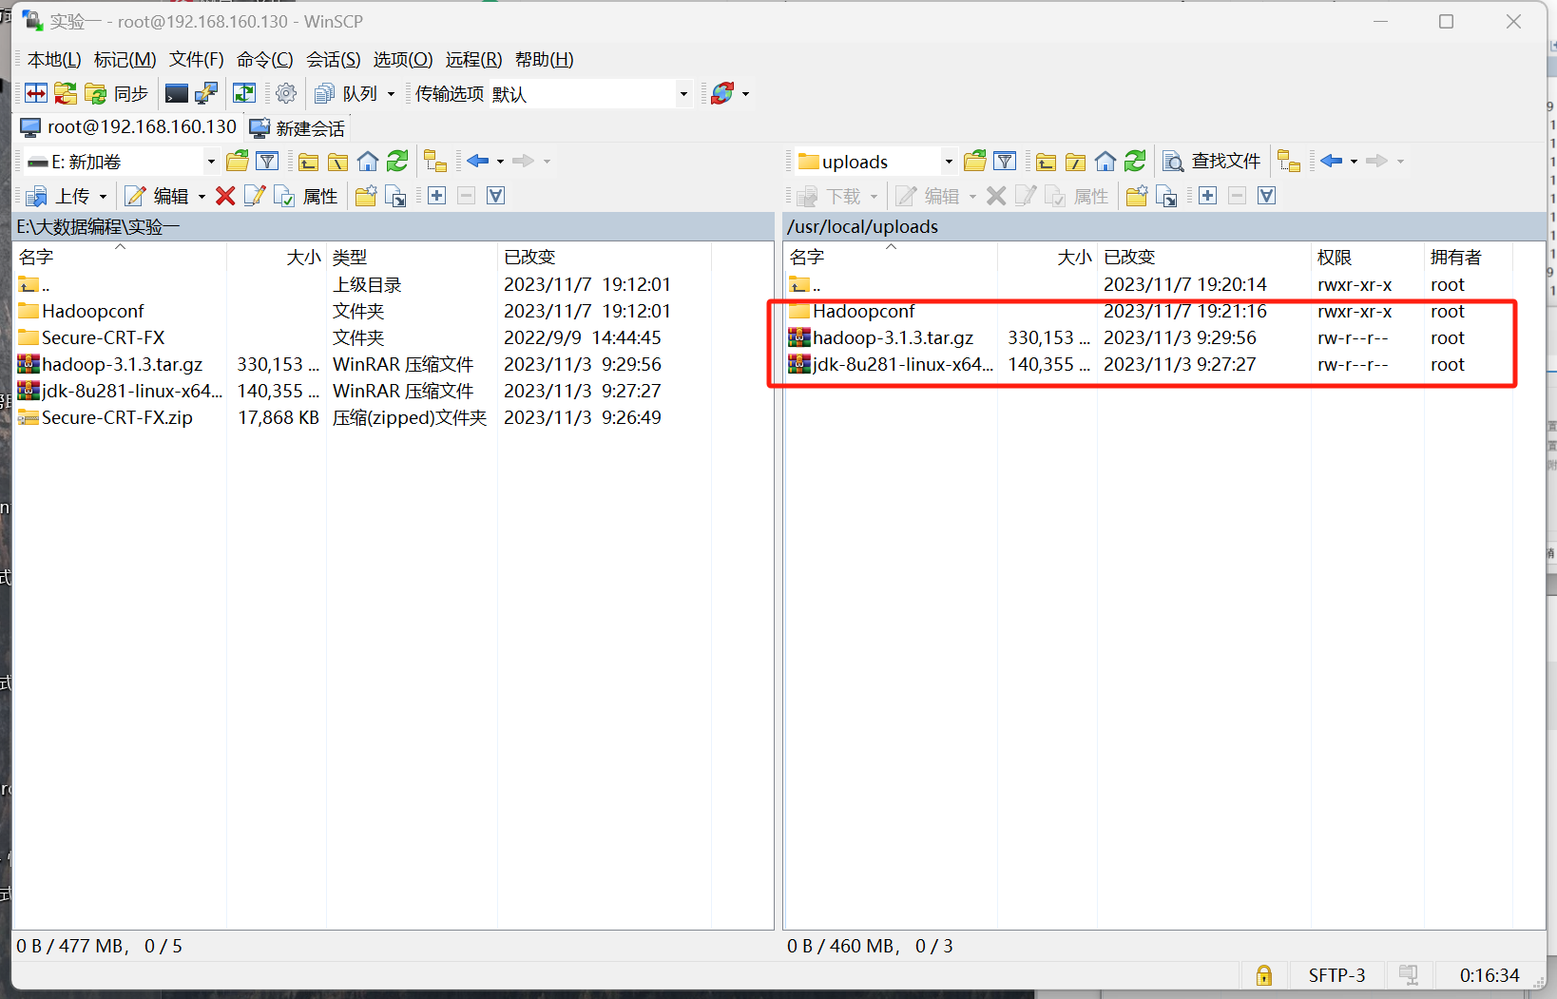Click the local red X delete icon

(225, 196)
